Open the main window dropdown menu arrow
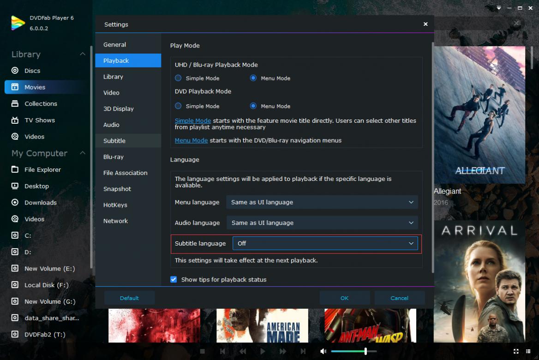Image resolution: width=539 pixels, height=360 pixels. (499, 8)
